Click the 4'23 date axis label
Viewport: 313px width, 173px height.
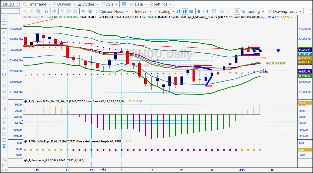point(242,170)
